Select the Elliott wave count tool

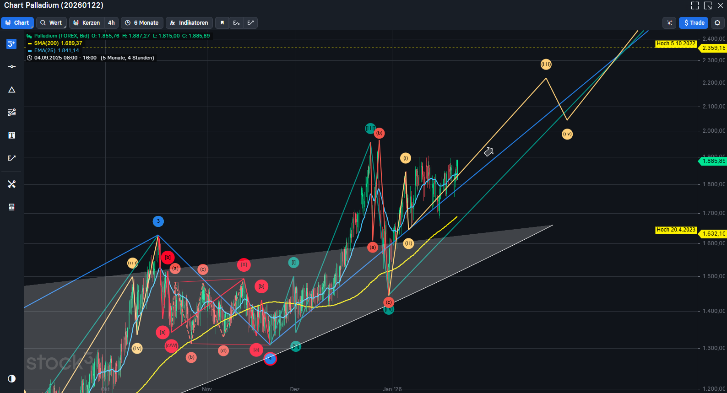pos(11,44)
